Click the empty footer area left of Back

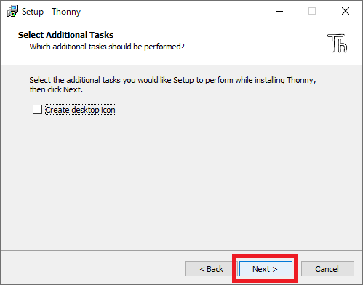(x=92, y=268)
